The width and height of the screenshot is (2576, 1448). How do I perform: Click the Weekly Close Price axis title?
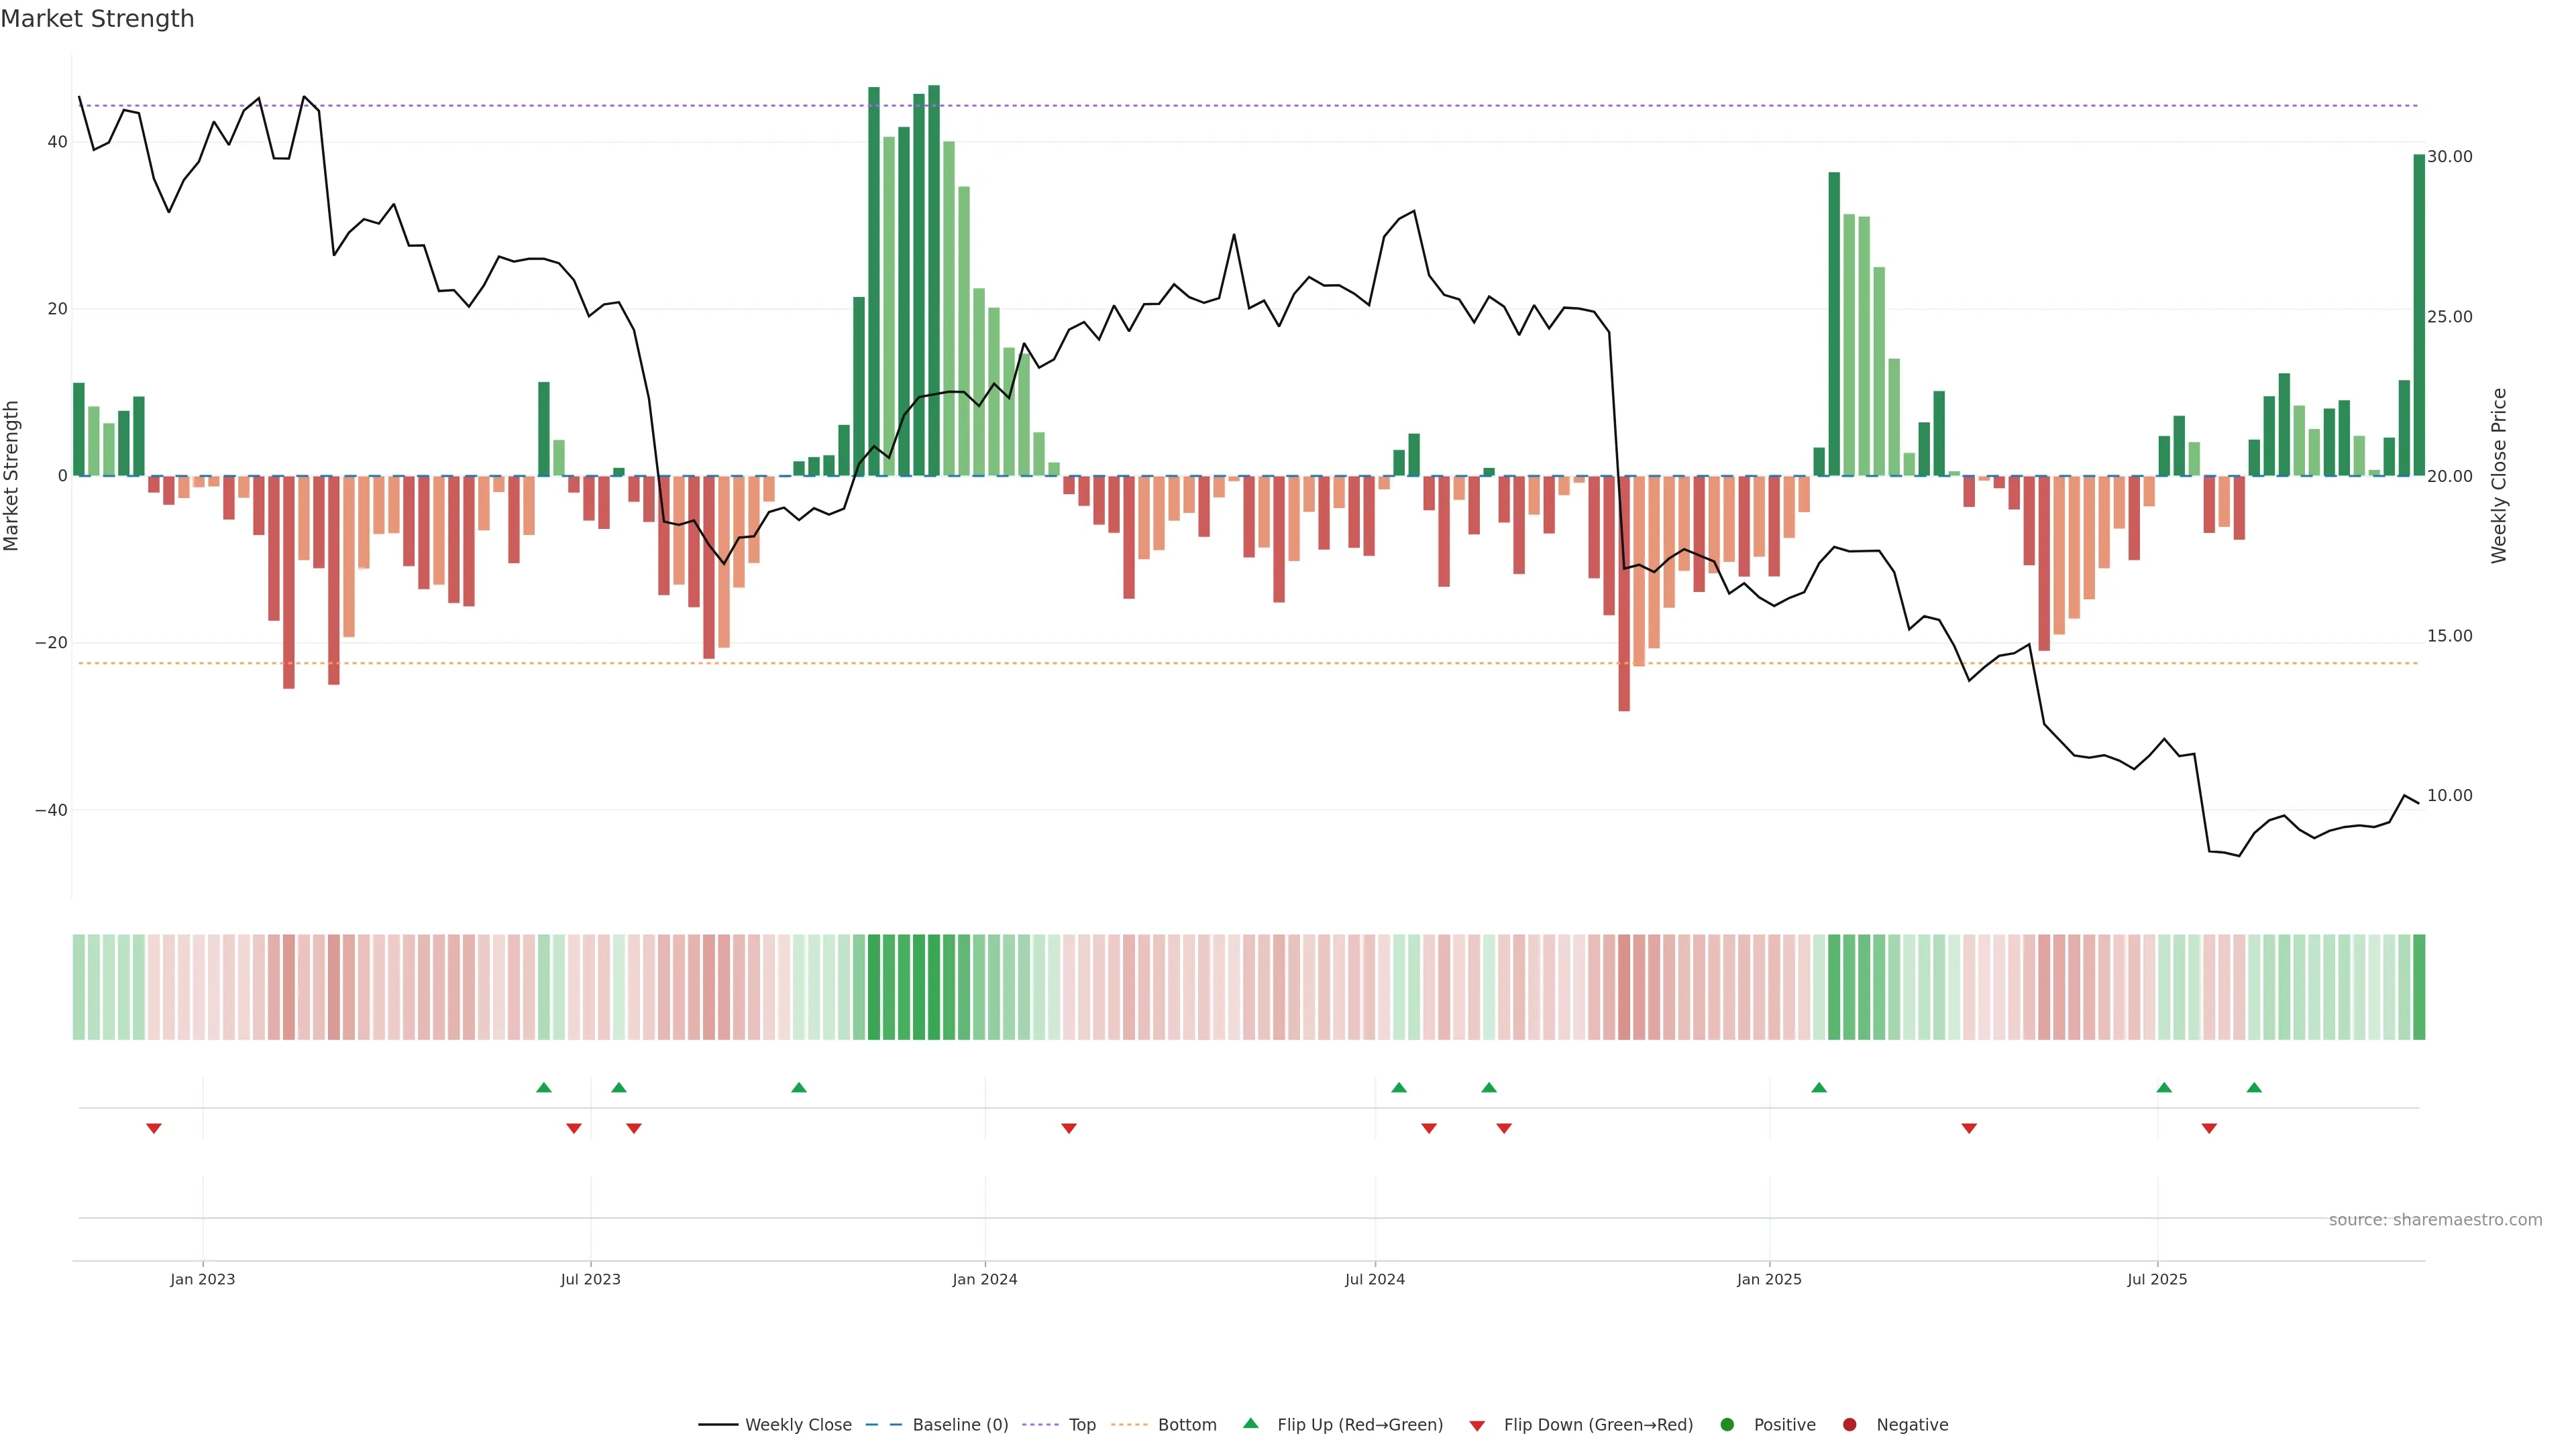click(2499, 476)
